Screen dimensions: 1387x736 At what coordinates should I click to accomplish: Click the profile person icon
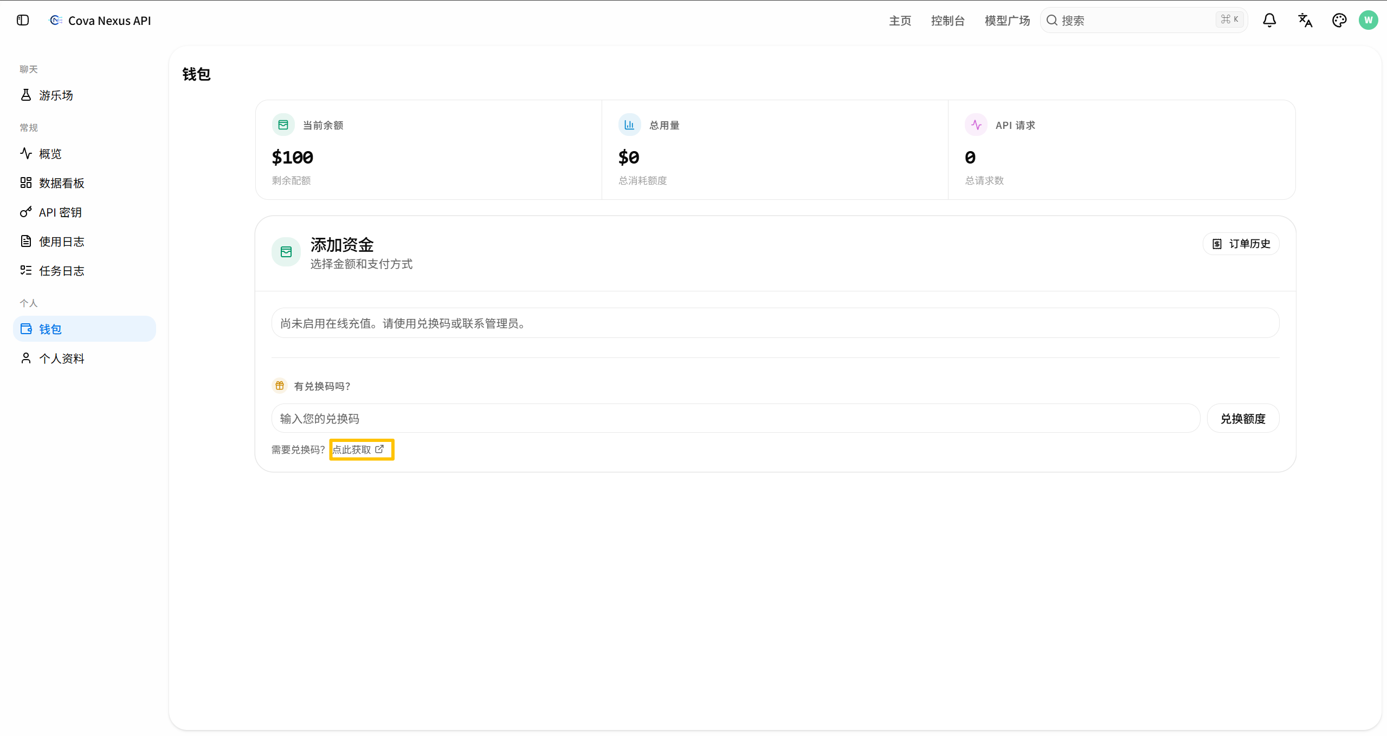pos(25,358)
